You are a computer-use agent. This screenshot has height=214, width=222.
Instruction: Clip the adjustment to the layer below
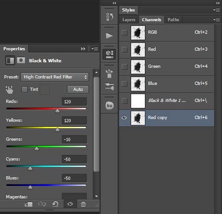point(29,204)
